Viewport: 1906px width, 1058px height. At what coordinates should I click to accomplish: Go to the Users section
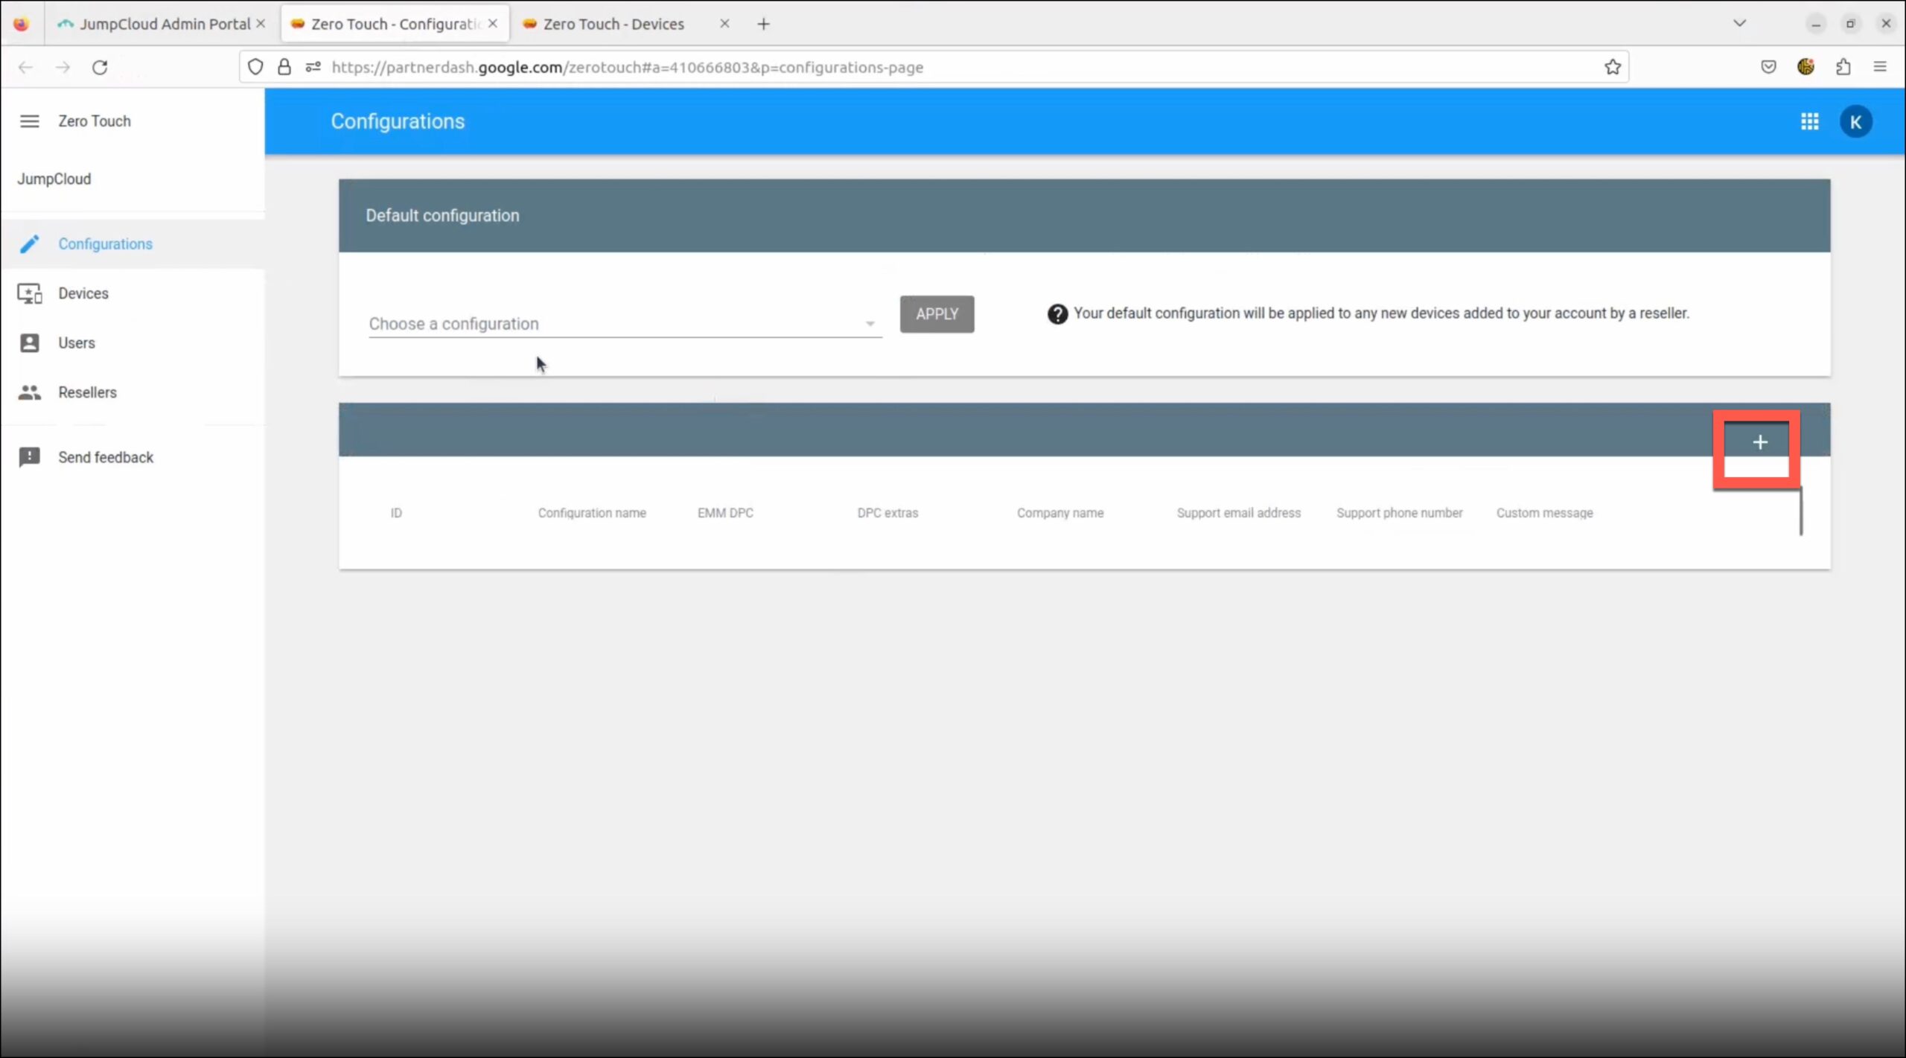click(76, 343)
